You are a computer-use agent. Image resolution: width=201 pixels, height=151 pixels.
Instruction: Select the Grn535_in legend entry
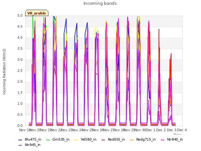58,139
